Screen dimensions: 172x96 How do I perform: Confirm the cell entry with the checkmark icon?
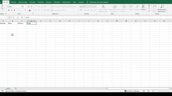18,17
